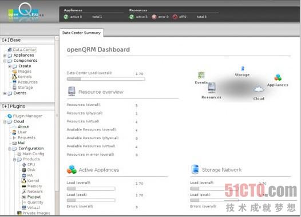Open Storage icon in dashboard cloud graphic
The width and height of the screenshot is (301, 217).
pyautogui.click(x=243, y=69)
